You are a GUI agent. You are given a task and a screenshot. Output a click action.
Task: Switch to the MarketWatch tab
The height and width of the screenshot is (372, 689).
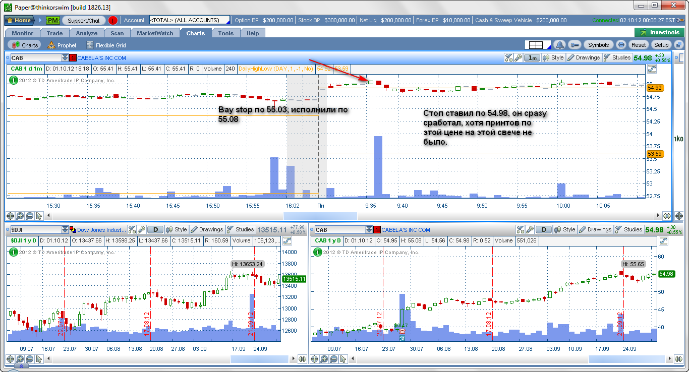pos(155,33)
